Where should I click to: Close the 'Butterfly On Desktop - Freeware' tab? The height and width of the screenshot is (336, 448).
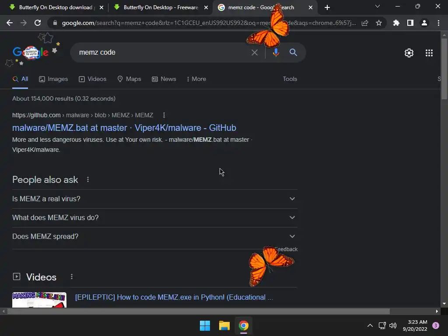(x=206, y=8)
